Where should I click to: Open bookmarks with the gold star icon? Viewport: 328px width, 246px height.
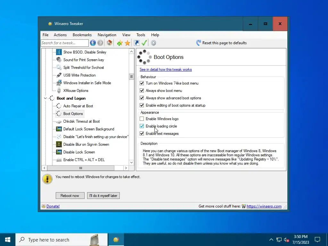127,43
